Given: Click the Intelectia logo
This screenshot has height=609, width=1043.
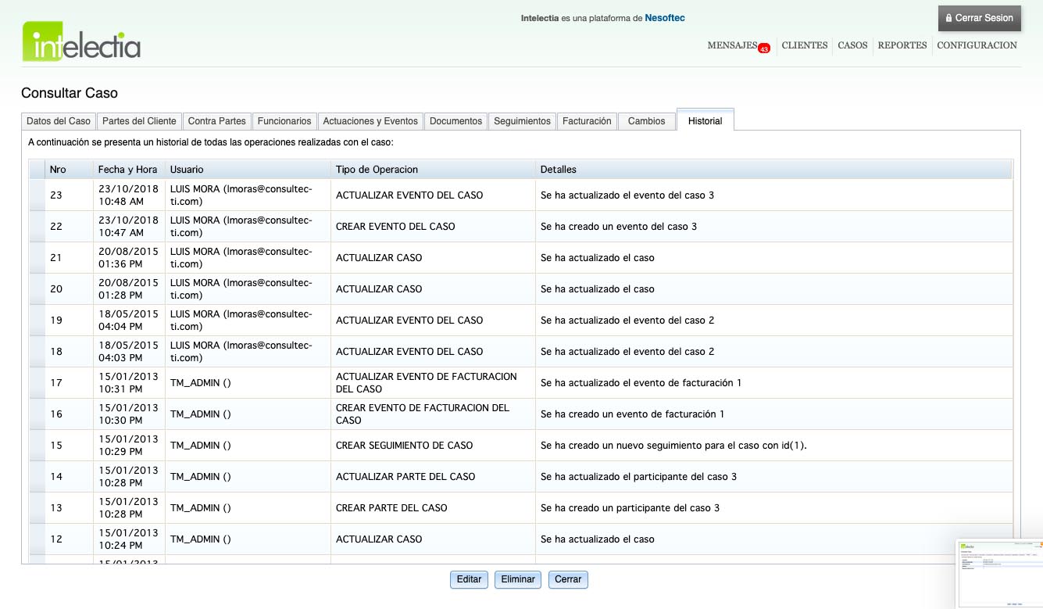Looking at the screenshot, I should pyautogui.click(x=81, y=41).
